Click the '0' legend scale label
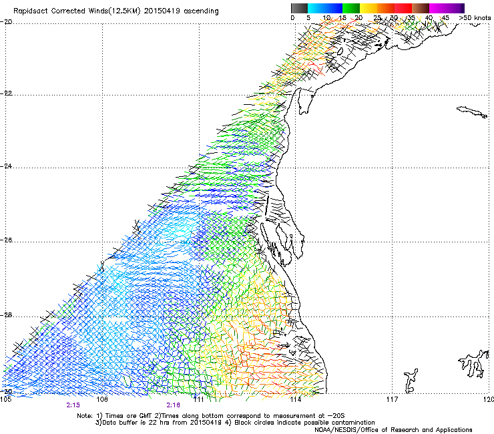Screen dimensions: 494x434 (292, 18)
